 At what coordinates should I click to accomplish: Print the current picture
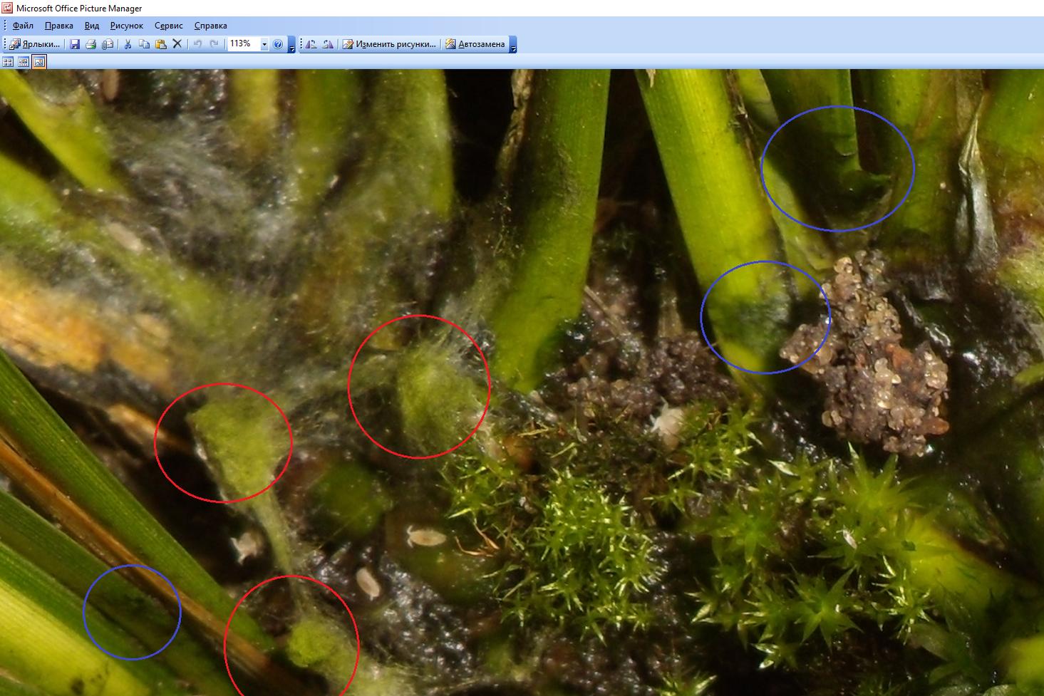tap(91, 44)
